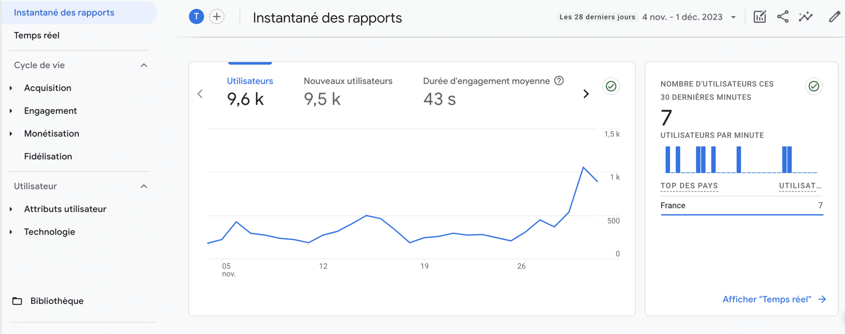Open the Monétisation menu item
845x334 pixels.
coord(52,133)
